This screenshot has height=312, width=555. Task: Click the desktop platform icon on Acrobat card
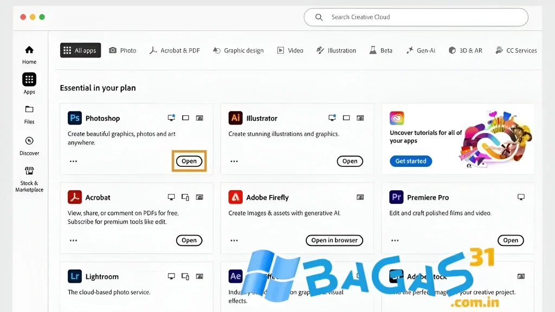(x=171, y=197)
